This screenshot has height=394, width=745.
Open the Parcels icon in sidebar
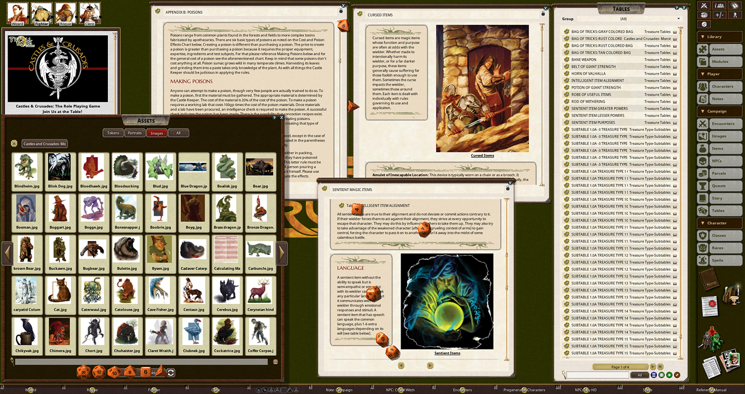click(702, 173)
